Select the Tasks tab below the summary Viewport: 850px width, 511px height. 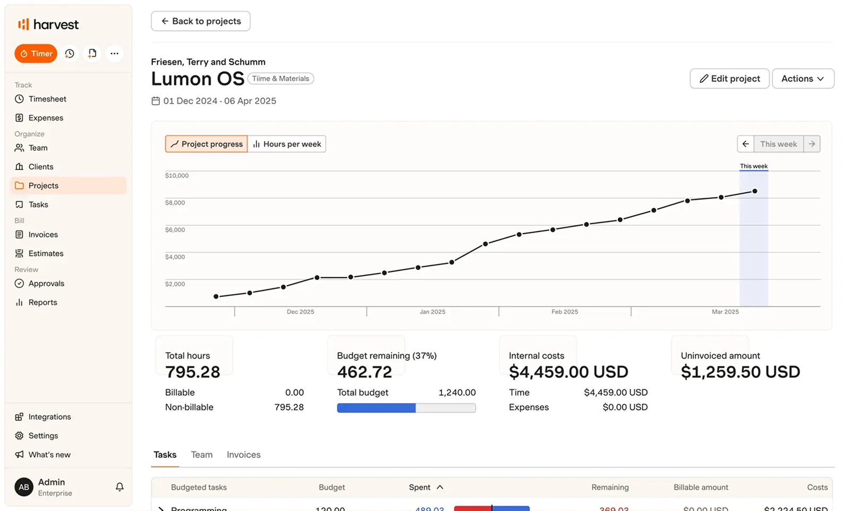(x=165, y=455)
